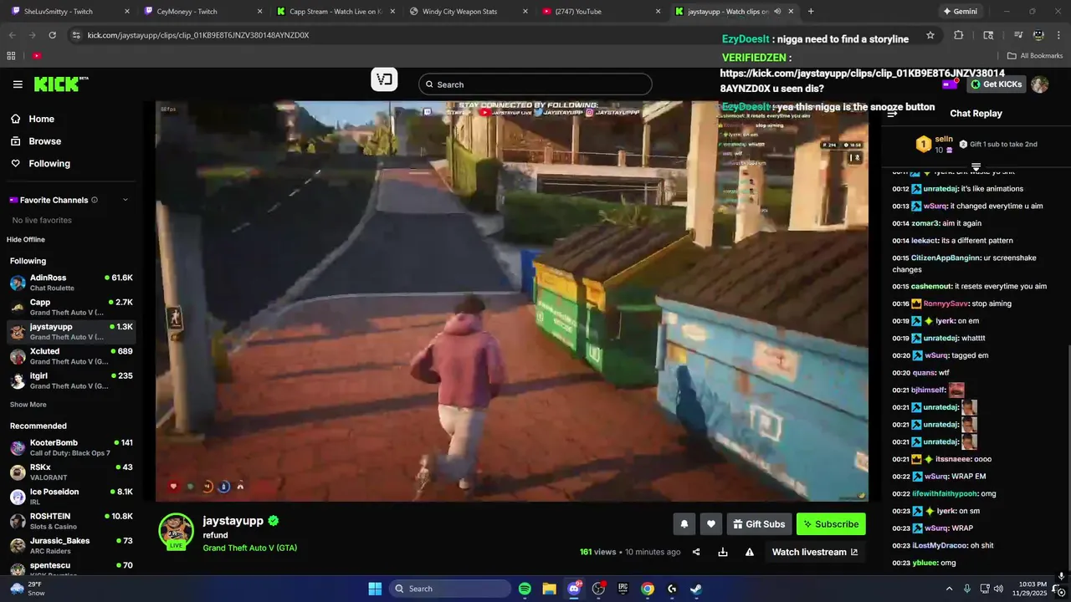Click the browser address bar URL
This screenshot has width=1071, height=602.
(x=198, y=35)
